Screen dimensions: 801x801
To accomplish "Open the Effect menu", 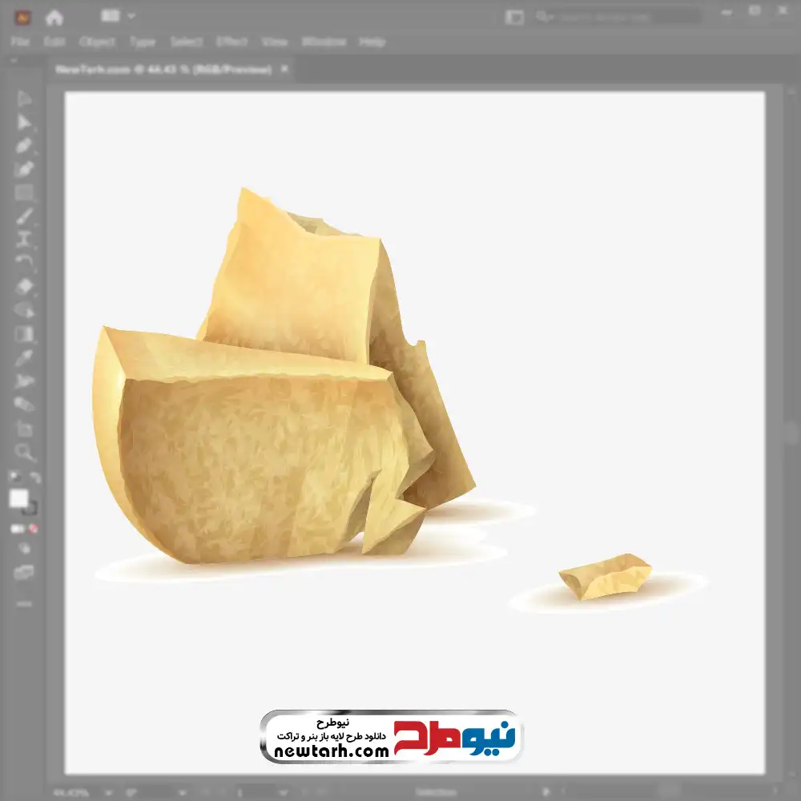I will (231, 42).
